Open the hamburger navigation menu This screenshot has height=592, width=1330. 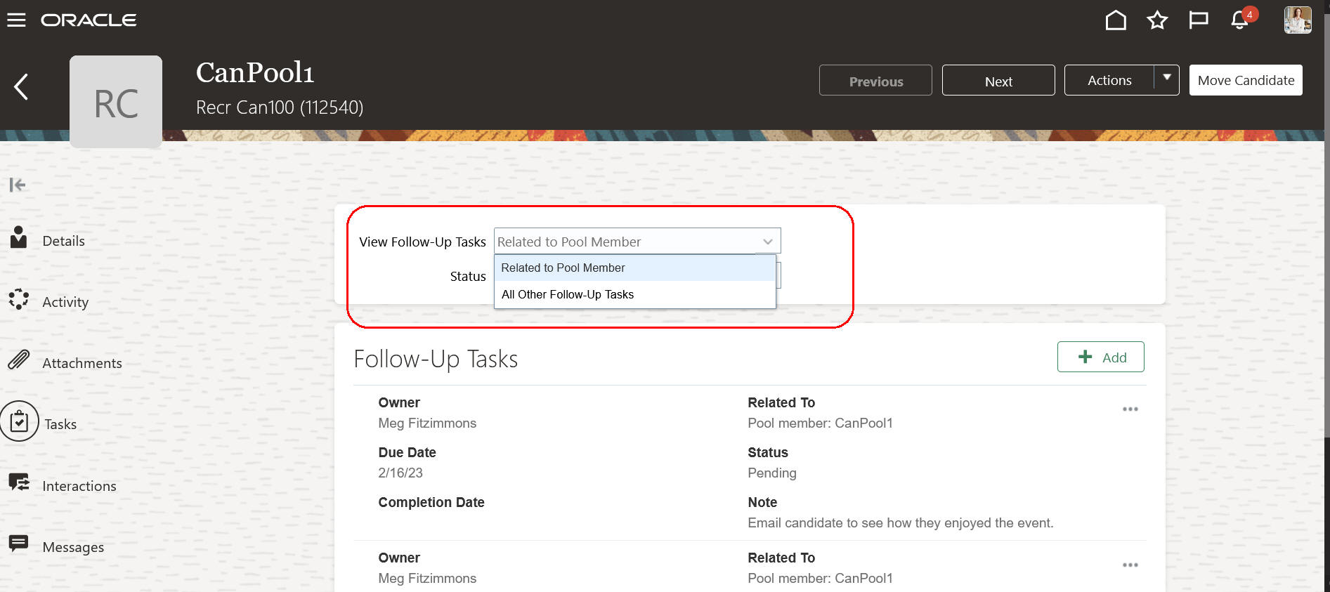click(16, 20)
